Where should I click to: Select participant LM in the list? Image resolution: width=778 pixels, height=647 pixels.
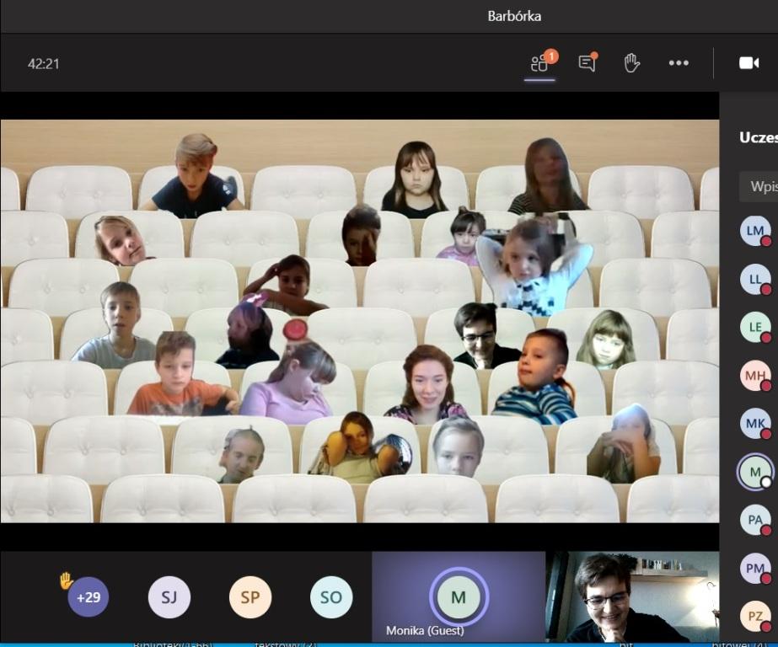pos(755,231)
